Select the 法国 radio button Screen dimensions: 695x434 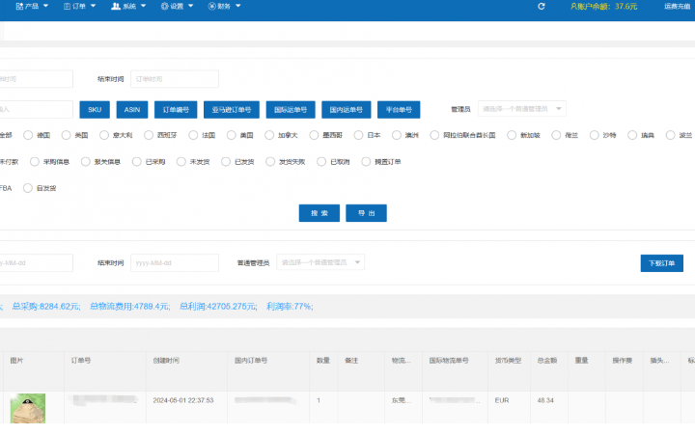coord(193,135)
